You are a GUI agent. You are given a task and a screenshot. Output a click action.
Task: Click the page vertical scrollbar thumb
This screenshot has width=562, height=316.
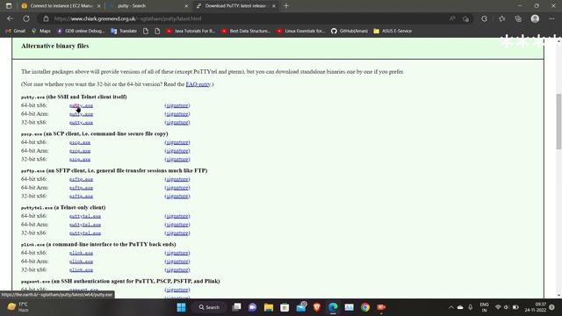pos(558,122)
